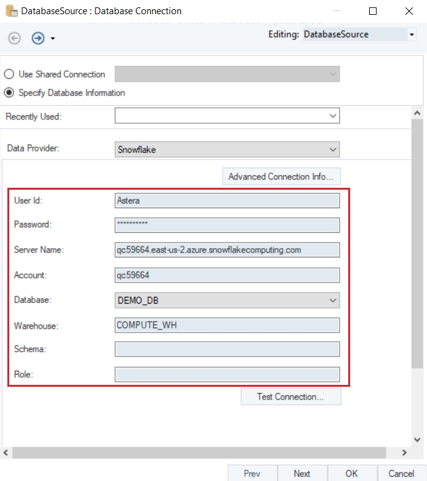Viewport: 427px width, 481px height.
Task: Click the back navigation arrow icon
Action: click(x=14, y=38)
